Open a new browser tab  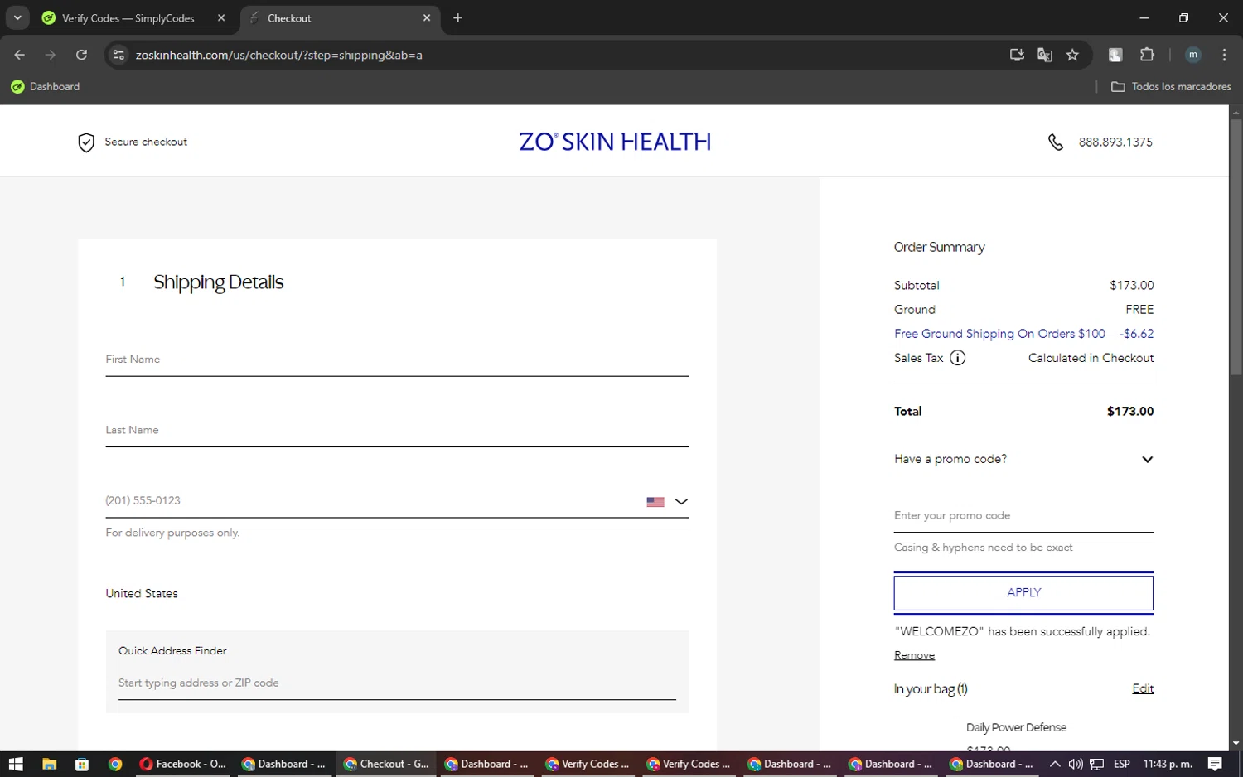click(x=457, y=17)
